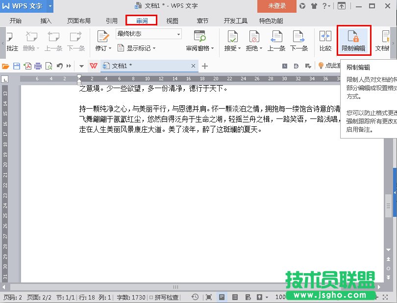The width and height of the screenshot is (397, 303).
Task: Open the 最终状态 display state dropdown
Action: point(179,34)
